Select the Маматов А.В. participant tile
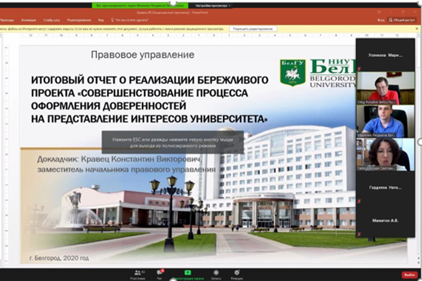Screen dimensions: 422x281 click(385, 220)
